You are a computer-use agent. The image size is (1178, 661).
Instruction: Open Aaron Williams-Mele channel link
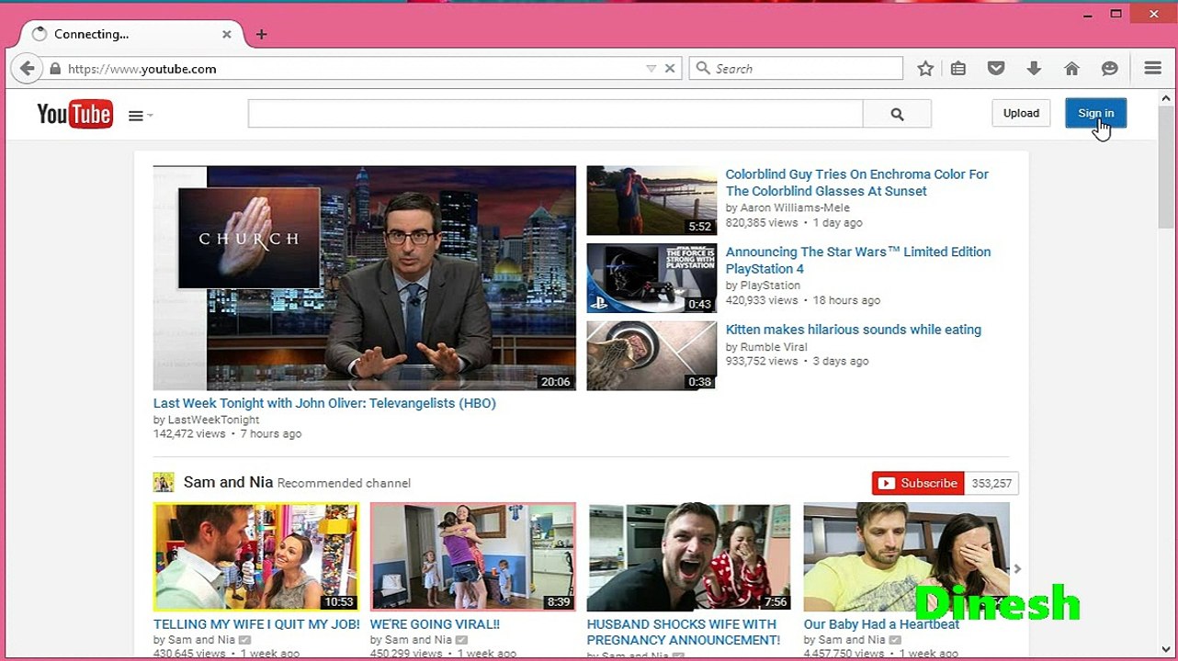[795, 207]
